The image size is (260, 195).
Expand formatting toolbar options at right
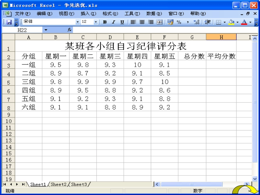click(x=256, y=22)
